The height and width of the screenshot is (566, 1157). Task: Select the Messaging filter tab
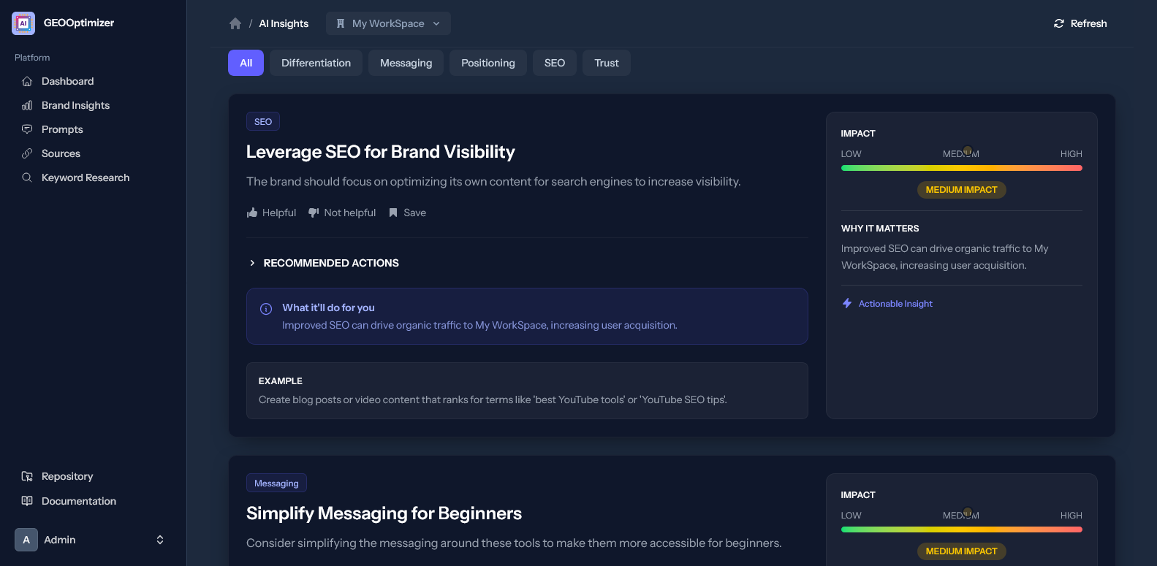pyautogui.click(x=406, y=63)
